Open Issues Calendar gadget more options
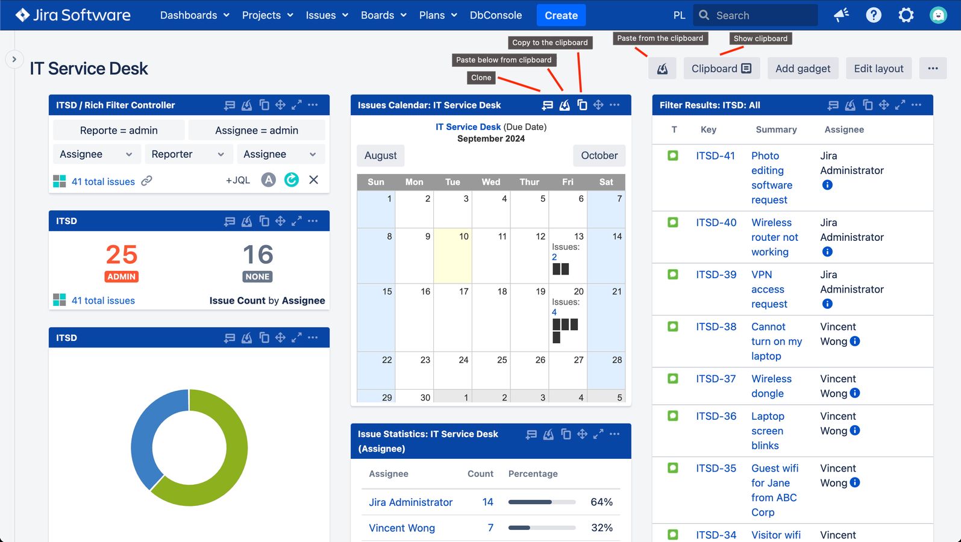Viewport: 961px width, 542px height. (615, 105)
